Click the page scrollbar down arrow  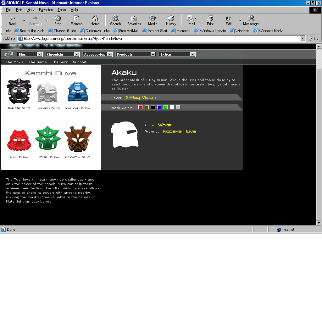(319, 223)
